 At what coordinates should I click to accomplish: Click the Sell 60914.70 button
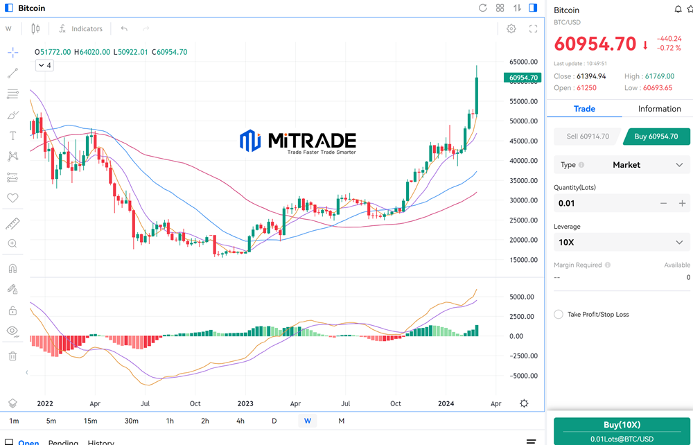[588, 137]
